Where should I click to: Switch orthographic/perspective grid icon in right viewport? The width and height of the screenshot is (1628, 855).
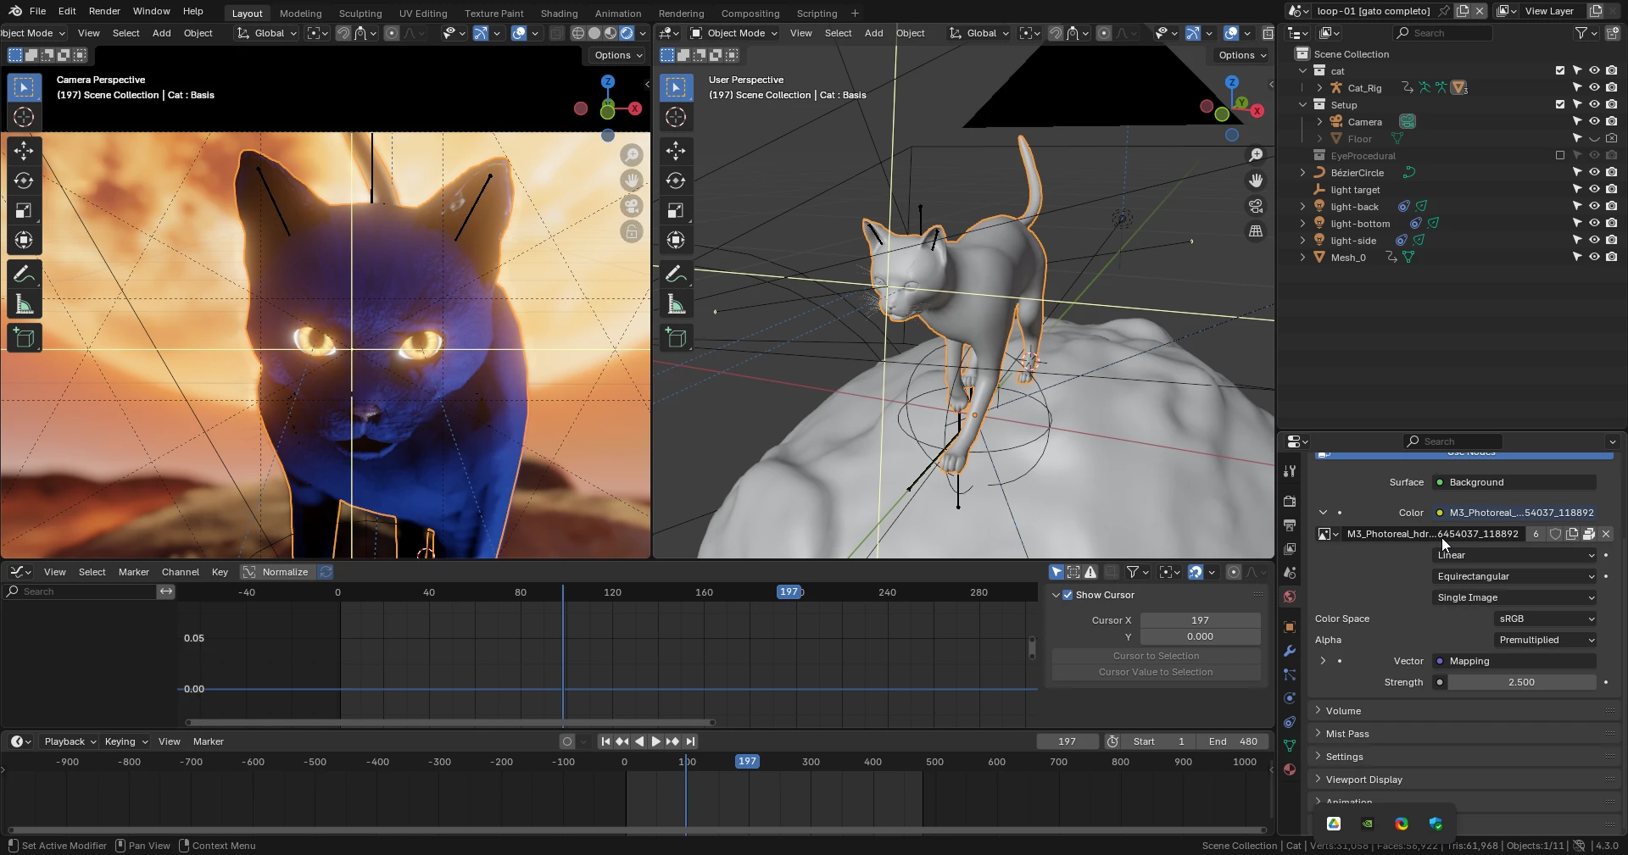pos(1256,231)
